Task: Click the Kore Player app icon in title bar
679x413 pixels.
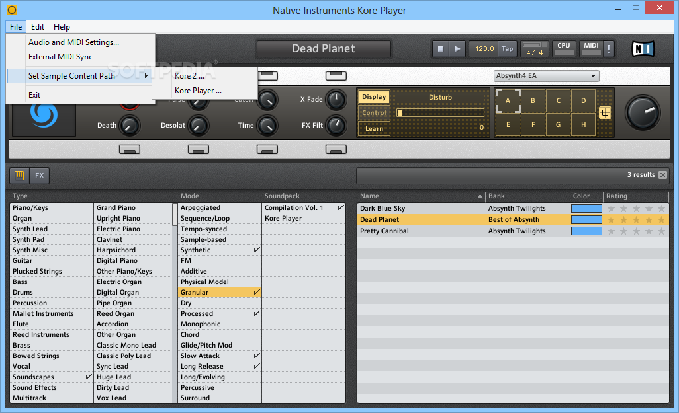Action: pyautogui.click(x=12, y=9)
